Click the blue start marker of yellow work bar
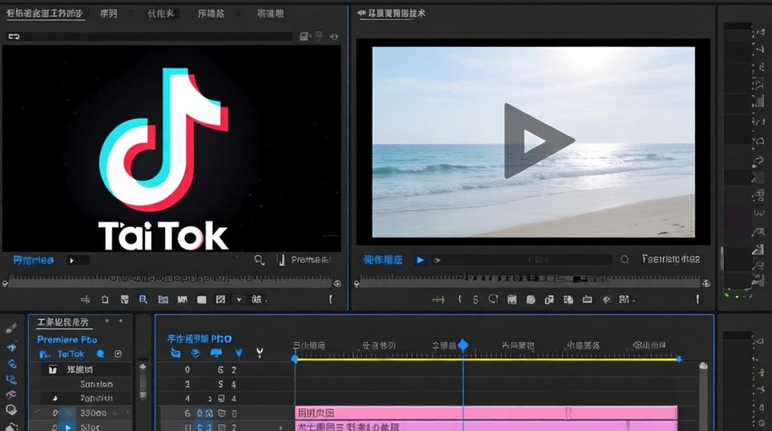The height and width of the screenshot is (431, 772). pos(295,359)
